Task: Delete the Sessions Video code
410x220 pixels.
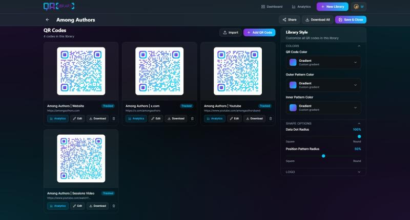Action: pos(114,206)
